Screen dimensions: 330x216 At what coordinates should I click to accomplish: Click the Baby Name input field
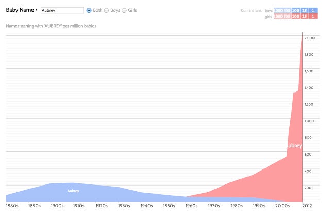tap(62, 10)
